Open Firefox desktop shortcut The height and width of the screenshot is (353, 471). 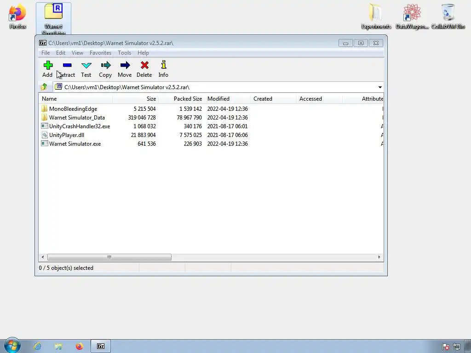pyautogui.click(x=17, y=17)
